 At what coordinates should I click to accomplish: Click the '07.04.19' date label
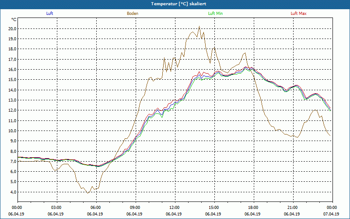coord(331,214)
